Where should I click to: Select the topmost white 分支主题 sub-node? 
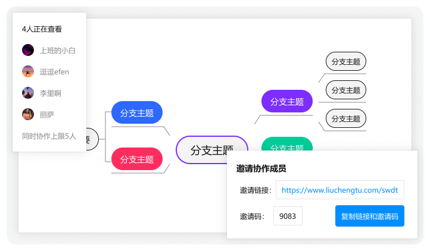pyautogui.click(x=345, y=61)
